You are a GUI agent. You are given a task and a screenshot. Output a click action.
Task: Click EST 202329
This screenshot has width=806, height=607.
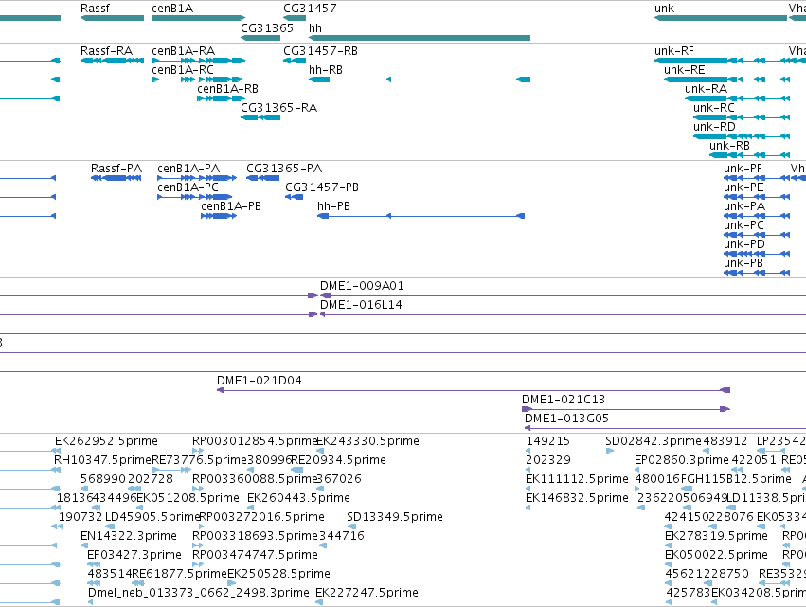pyautogui.click(x=548, y=460)
